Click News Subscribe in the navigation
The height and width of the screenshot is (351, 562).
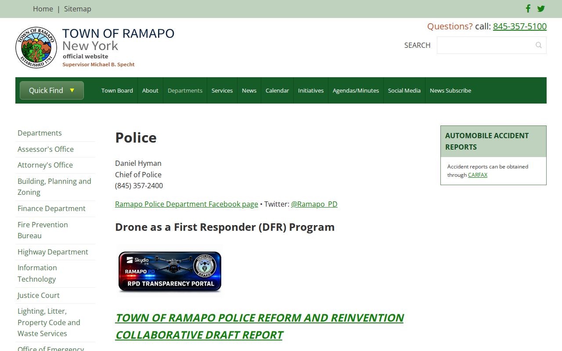coord(450,90)
